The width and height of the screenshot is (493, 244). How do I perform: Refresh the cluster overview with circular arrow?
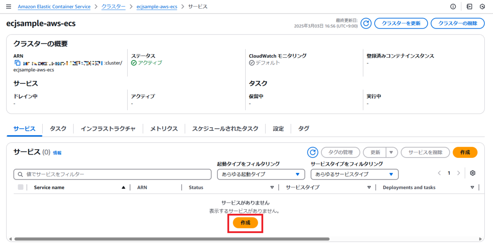click(366, 23)
